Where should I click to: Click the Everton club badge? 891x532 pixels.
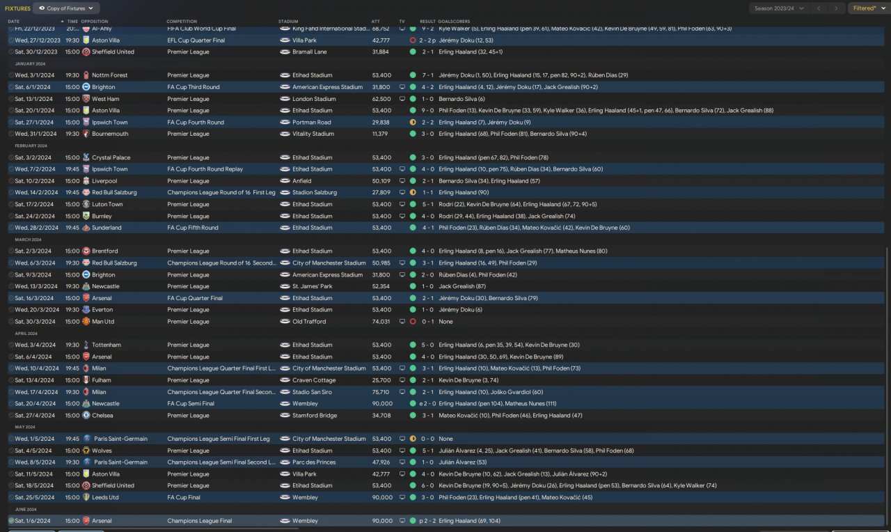tap(86, 310)
